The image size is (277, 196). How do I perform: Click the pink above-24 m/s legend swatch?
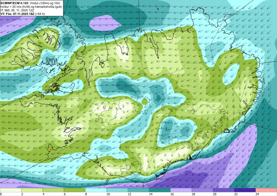click(266, 190)
